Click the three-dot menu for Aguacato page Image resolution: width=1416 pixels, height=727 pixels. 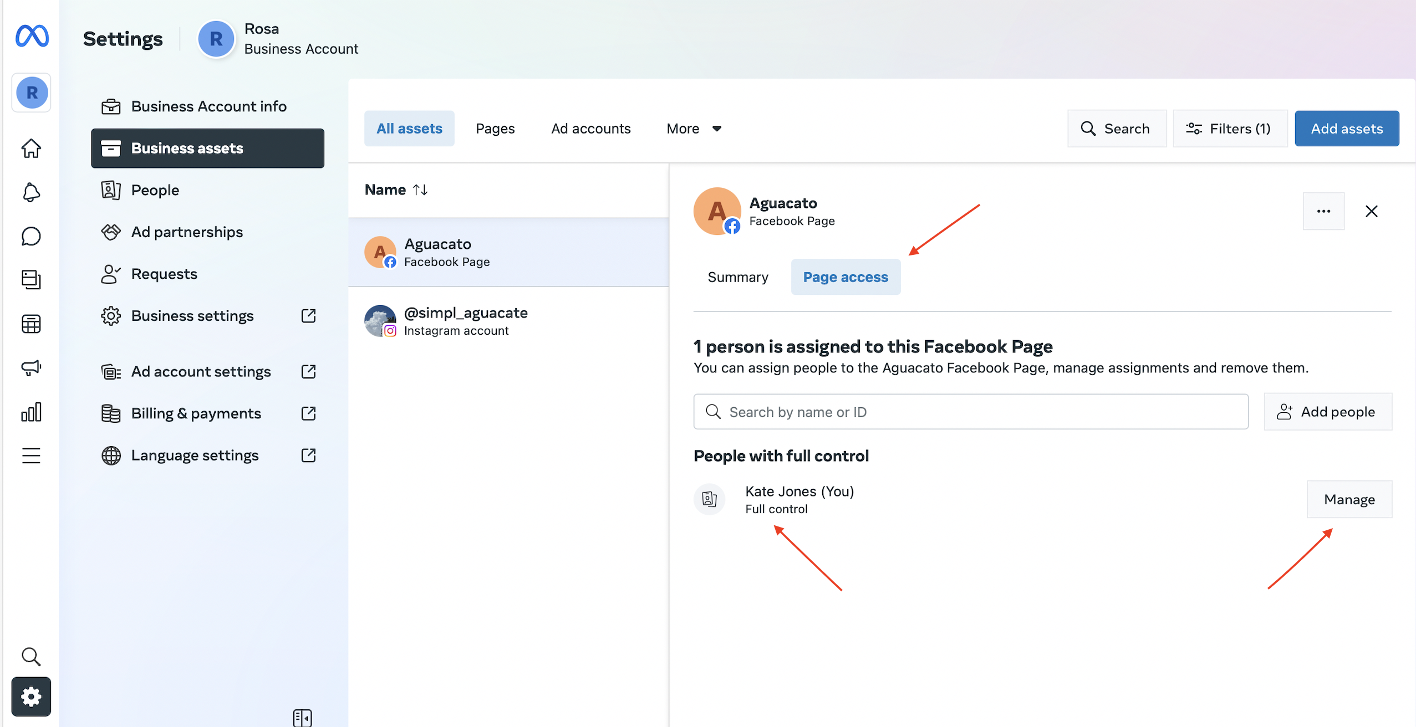click(x=1323, y=211)
